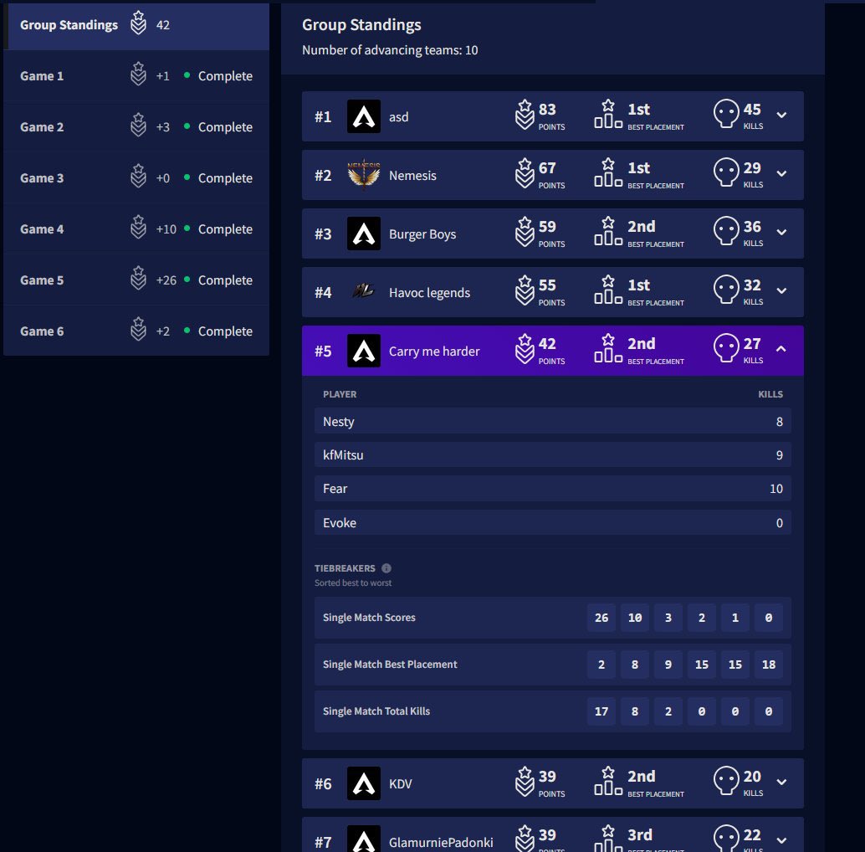Expand the asd team row chevron
Image resolution: width=865 pixels, height=852 pixels.
click(781, 115)
